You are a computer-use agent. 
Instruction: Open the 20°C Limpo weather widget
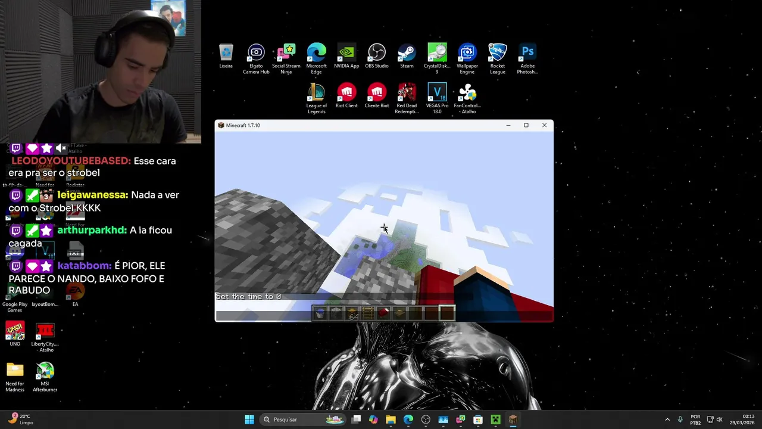click(x=21, y=419)
